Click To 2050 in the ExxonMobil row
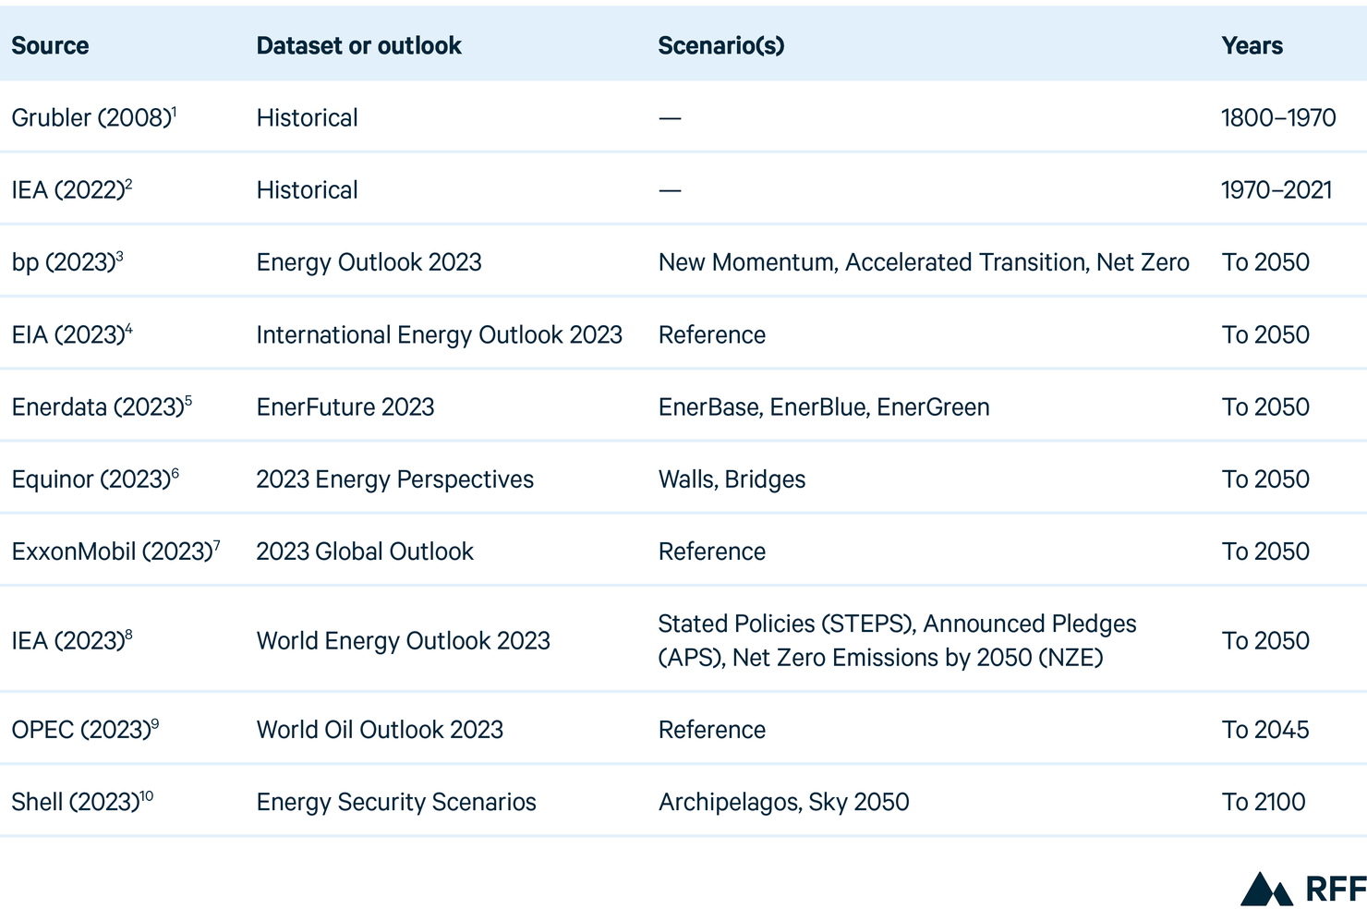Image resolution: width=1367 pixels, height=909 pixels. point(1265,551)
